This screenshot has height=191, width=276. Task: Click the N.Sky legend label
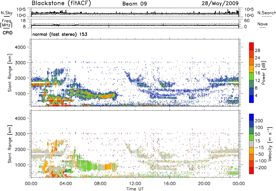point(7,13)
